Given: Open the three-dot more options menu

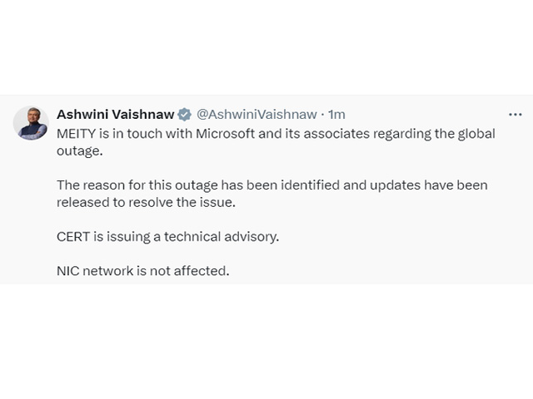Looking at the screenshot, I should coord(515,115).
